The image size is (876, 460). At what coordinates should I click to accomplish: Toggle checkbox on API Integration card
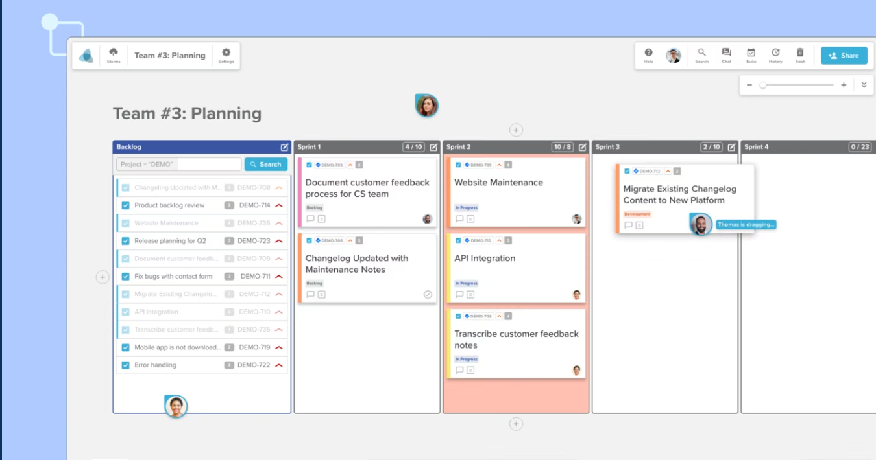458,240
